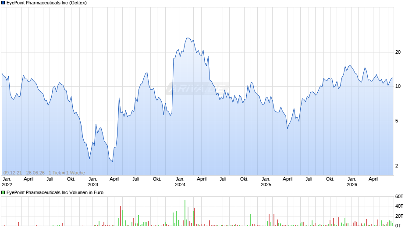
Task: Click the price axis label 5
Action: (x=397, y=121)
